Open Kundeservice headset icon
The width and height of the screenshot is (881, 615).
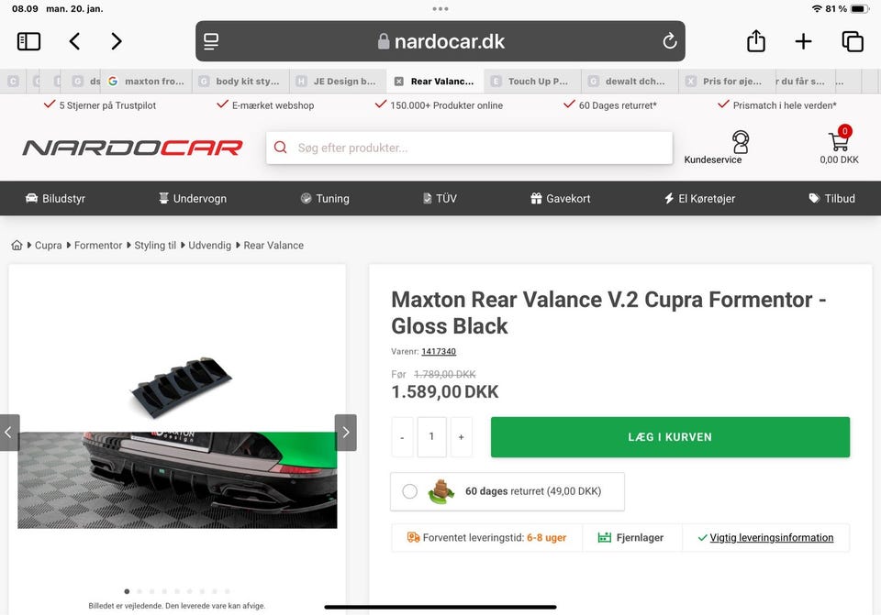point(740,142)
